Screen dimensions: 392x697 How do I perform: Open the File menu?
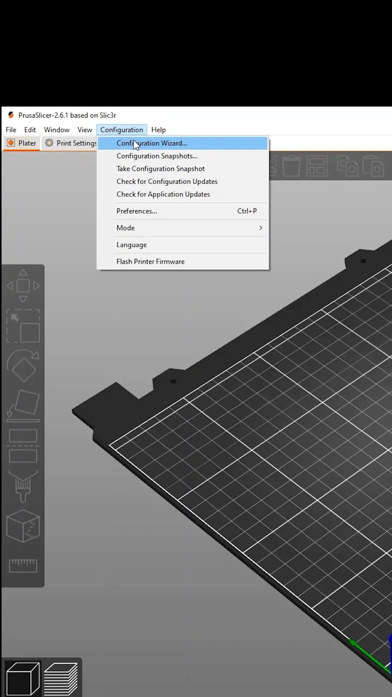point(11,130)
